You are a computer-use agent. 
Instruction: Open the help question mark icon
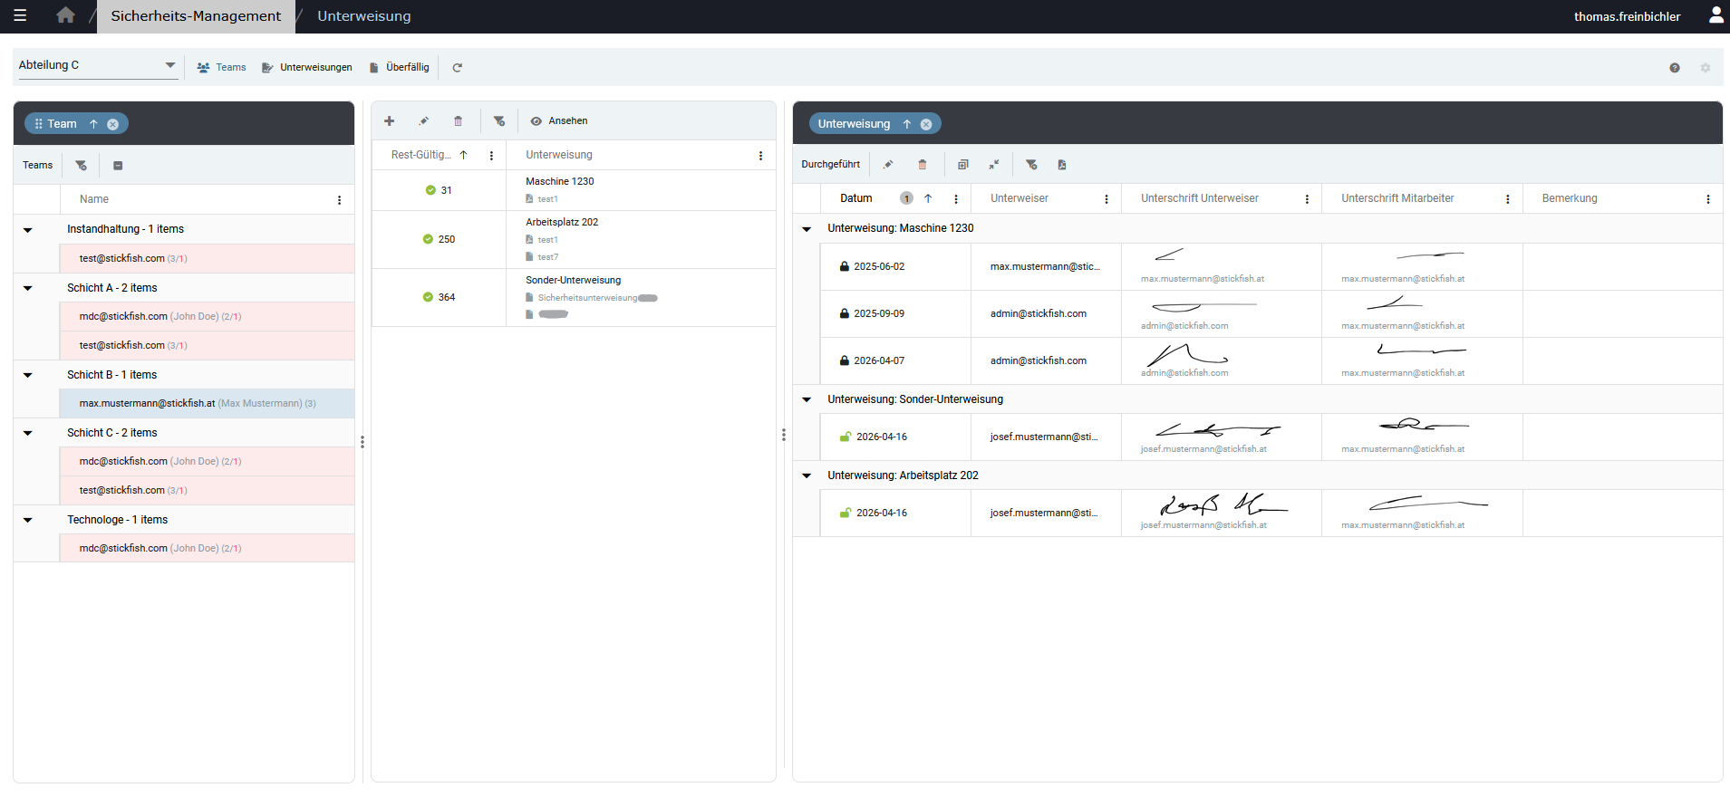tap(1675, 68)
